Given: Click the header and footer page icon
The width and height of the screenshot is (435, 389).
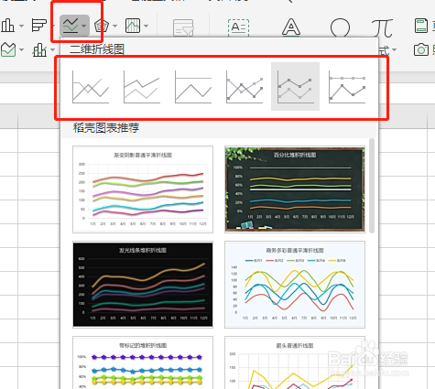Looking at the screenshot, I should click(421, 26).
